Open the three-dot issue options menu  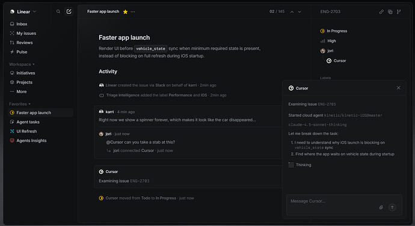click(x=133, y=11)
